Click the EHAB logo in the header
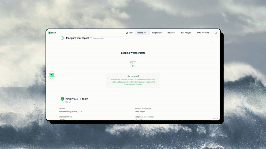266x149 pixels. point(52,33)
